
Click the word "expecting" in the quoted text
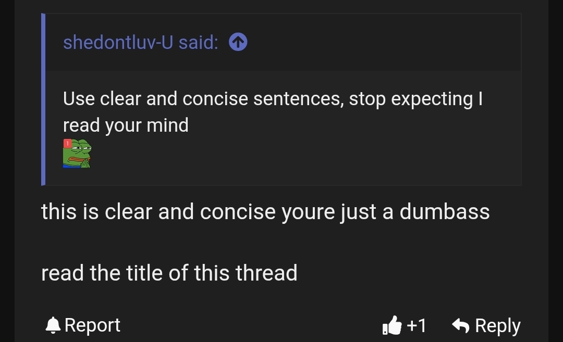point(432,98)
